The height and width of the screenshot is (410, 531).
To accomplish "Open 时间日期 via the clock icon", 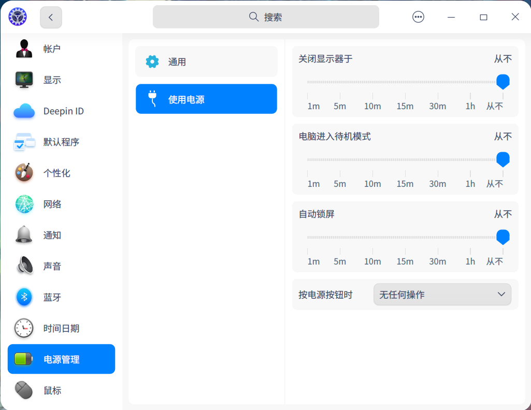I will tap(23, 328).
